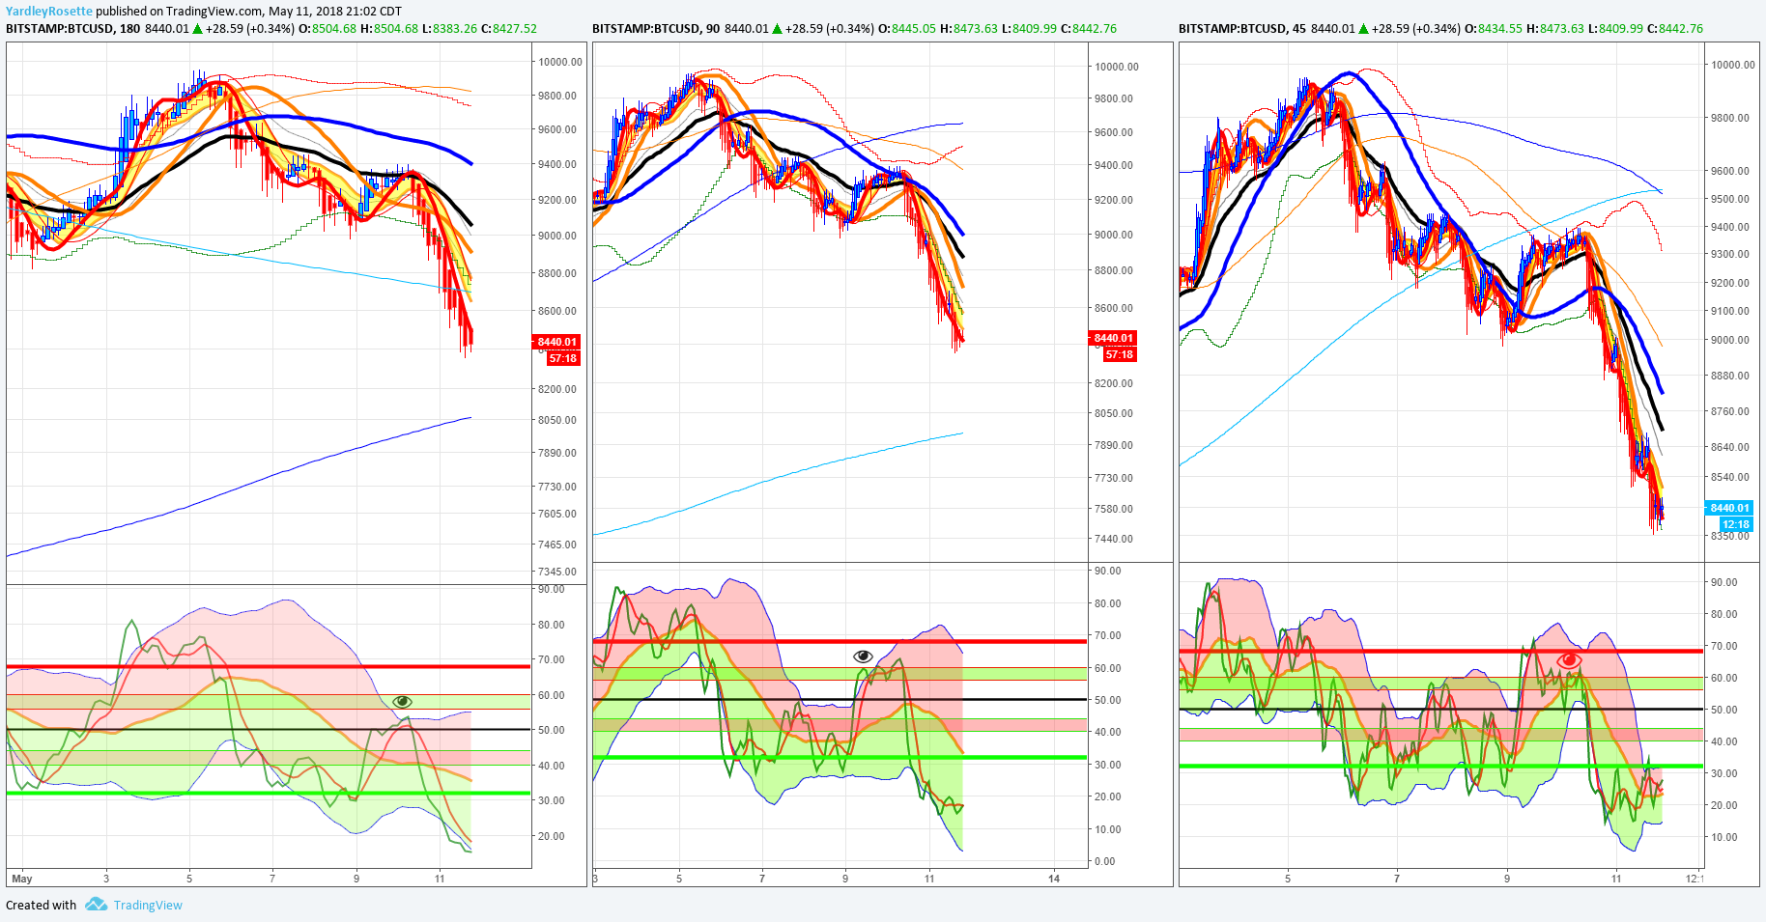The height and width of the screenshot is (922, 1766).
Task: Select the red 8440.01 price label on the 180 chart
Action: pos(556,342)
